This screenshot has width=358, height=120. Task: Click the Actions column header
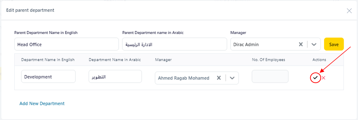tap(319, 60)
